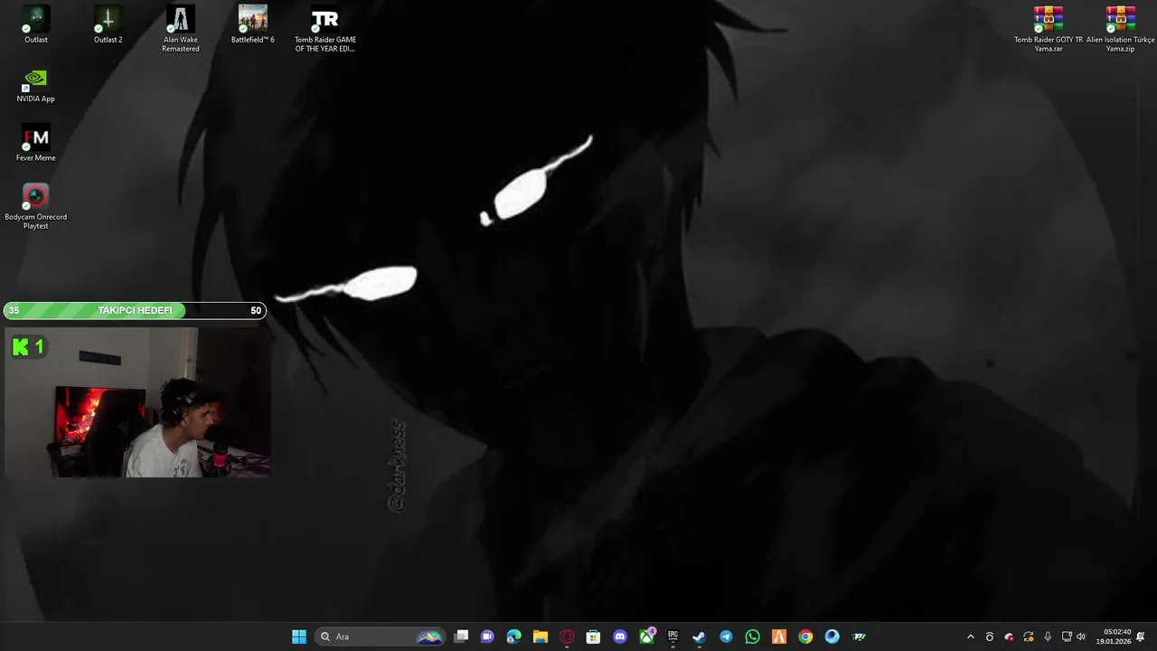Viewport: 1157px width, 651px height.
Task: Open Steam from the taskbar
Action: pos(699,637)
